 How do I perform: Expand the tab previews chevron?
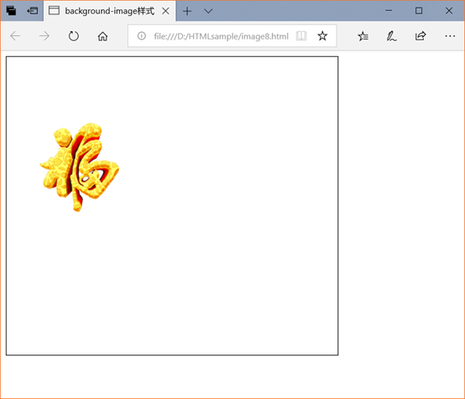click(x=208, y=11)
